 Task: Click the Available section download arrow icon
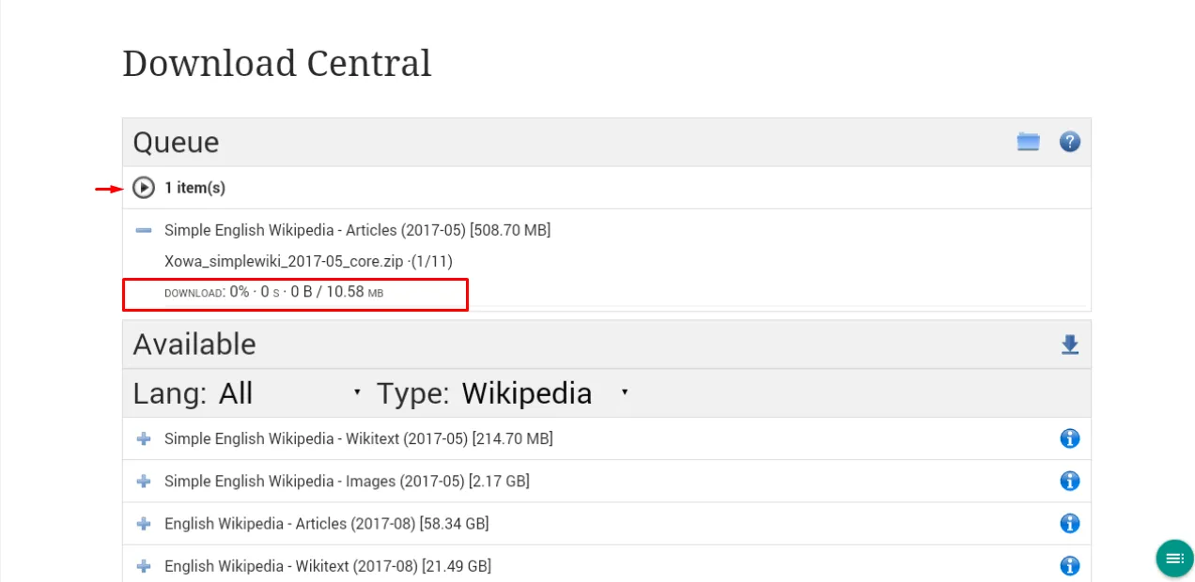click(x=1069, y=345)
